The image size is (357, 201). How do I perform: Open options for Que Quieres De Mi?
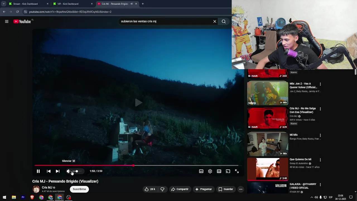point(320,160)
